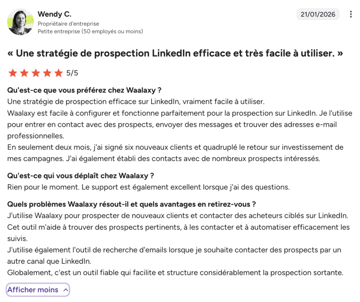Click the five-star rating row
360x302 pixels.
point(36,73)
